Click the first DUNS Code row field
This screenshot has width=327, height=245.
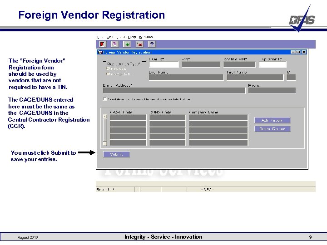(x=168, y=118)
